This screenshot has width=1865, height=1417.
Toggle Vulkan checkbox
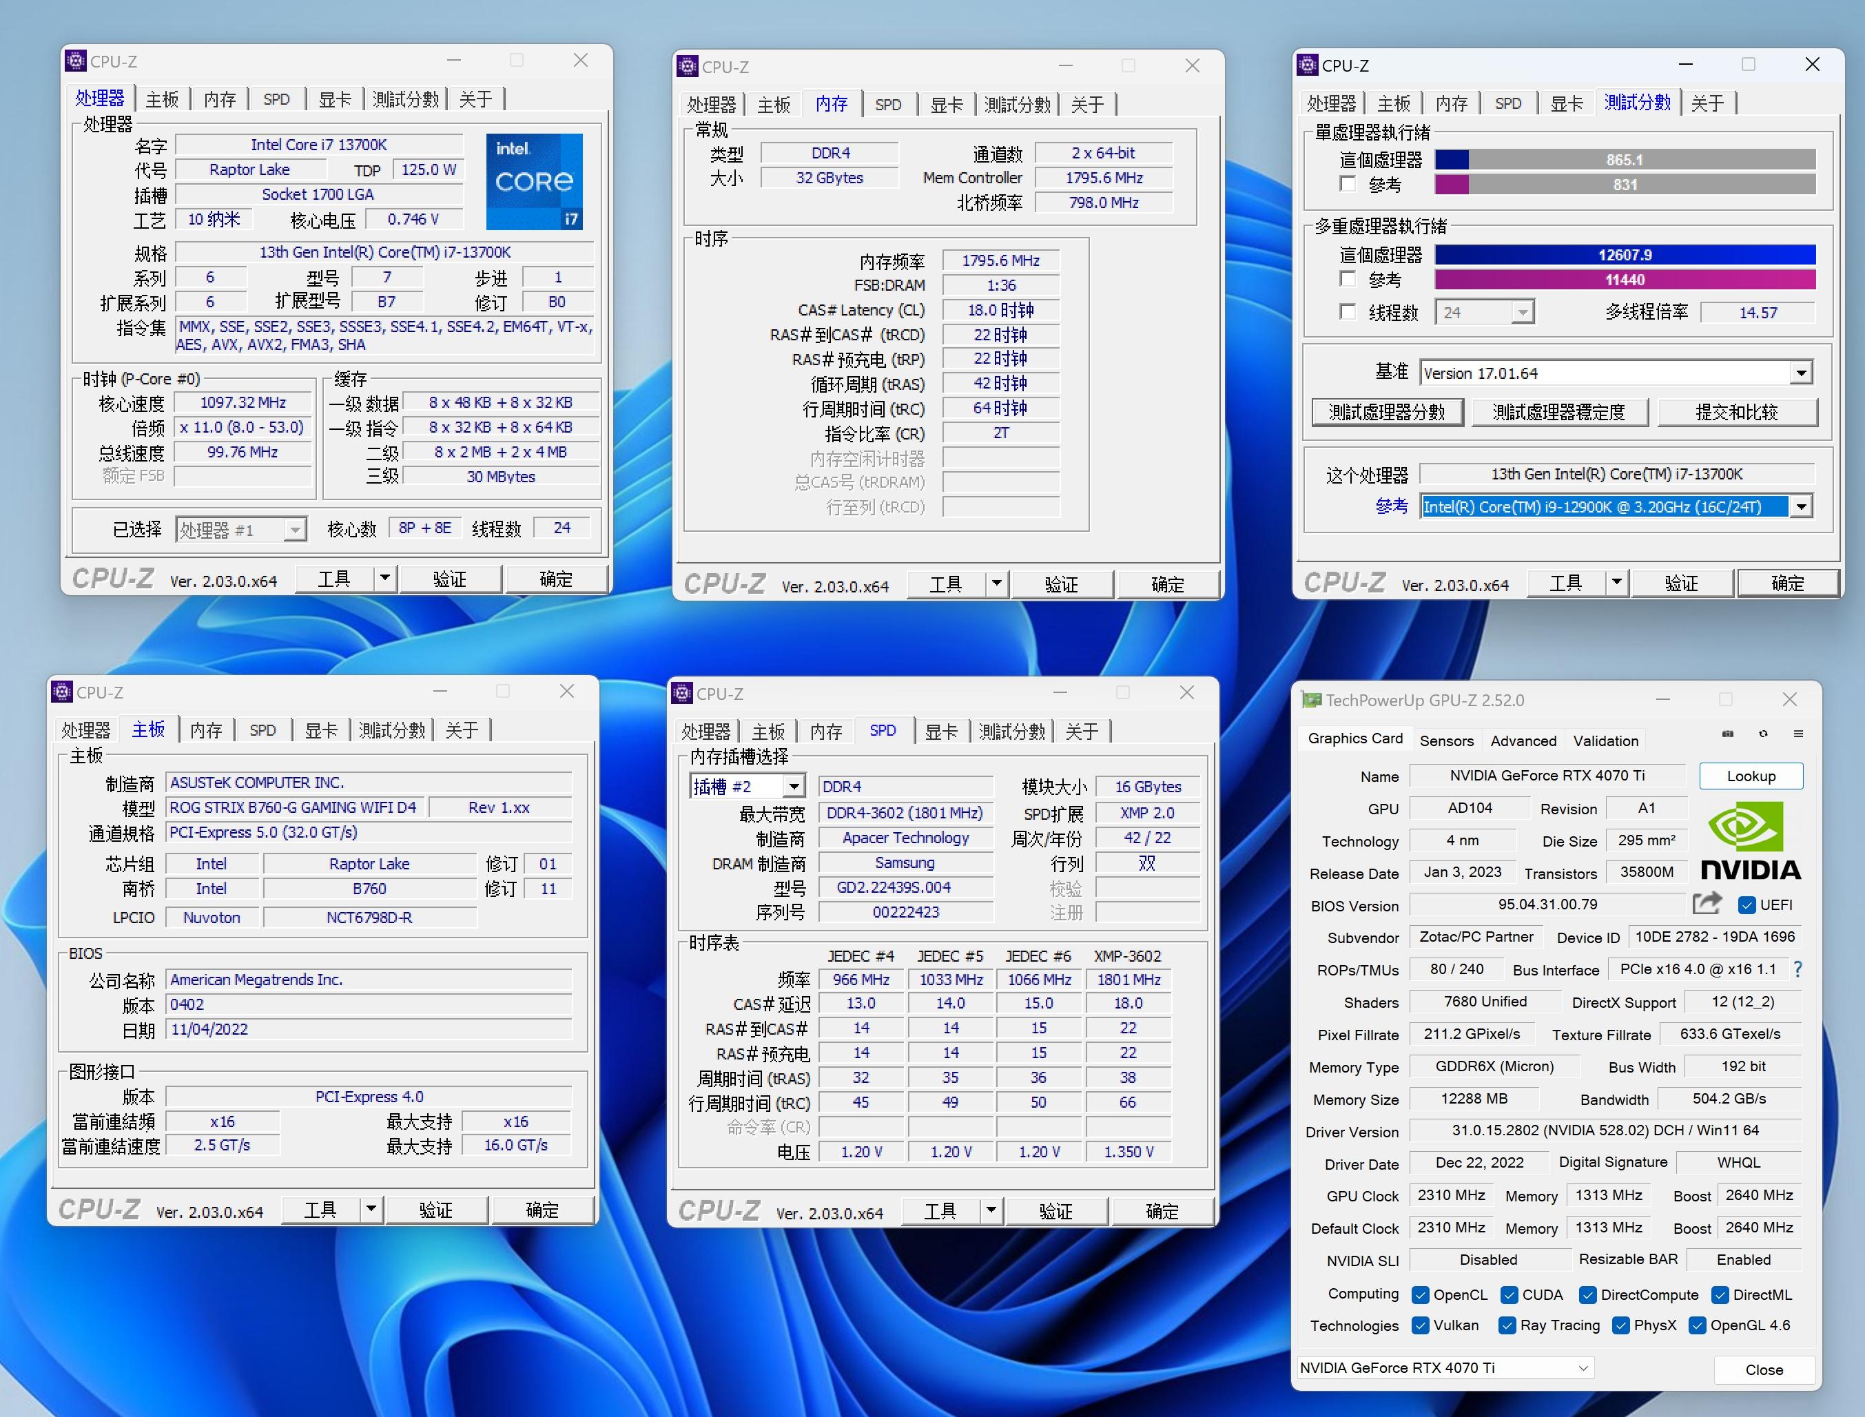[1421, 1325]
